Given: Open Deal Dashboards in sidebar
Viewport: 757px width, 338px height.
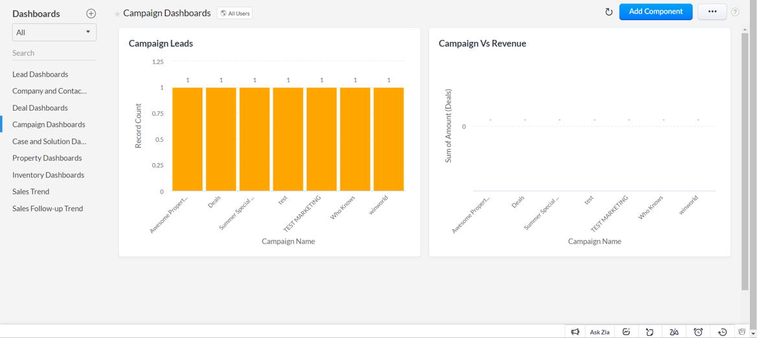Looking at the screenshot, I should click(40, 107).
